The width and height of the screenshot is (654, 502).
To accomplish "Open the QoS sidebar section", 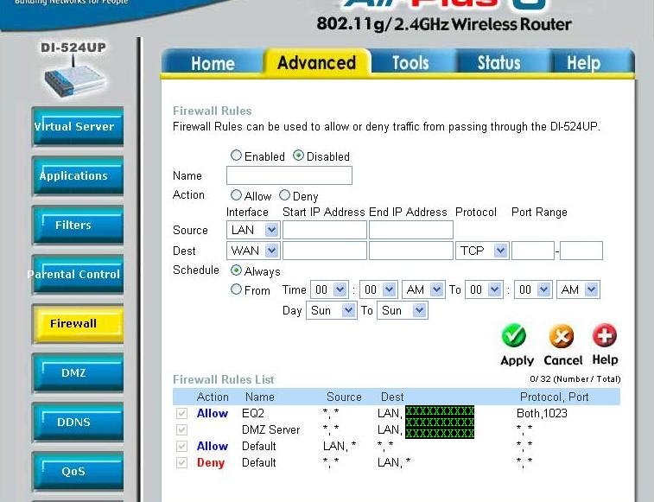I will point(77,472).
